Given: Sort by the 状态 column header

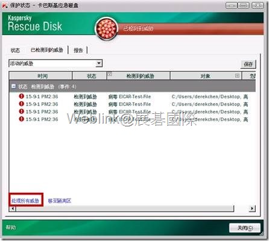Looking at the screenshot, I should (89, 76).
